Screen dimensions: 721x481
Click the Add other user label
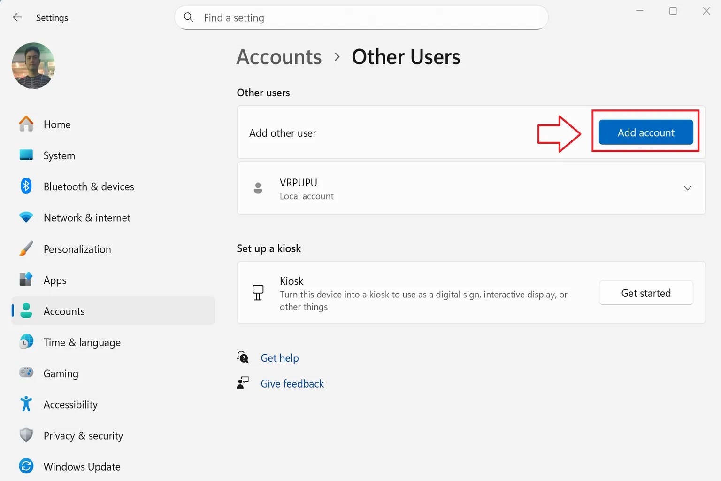(283, 133)
